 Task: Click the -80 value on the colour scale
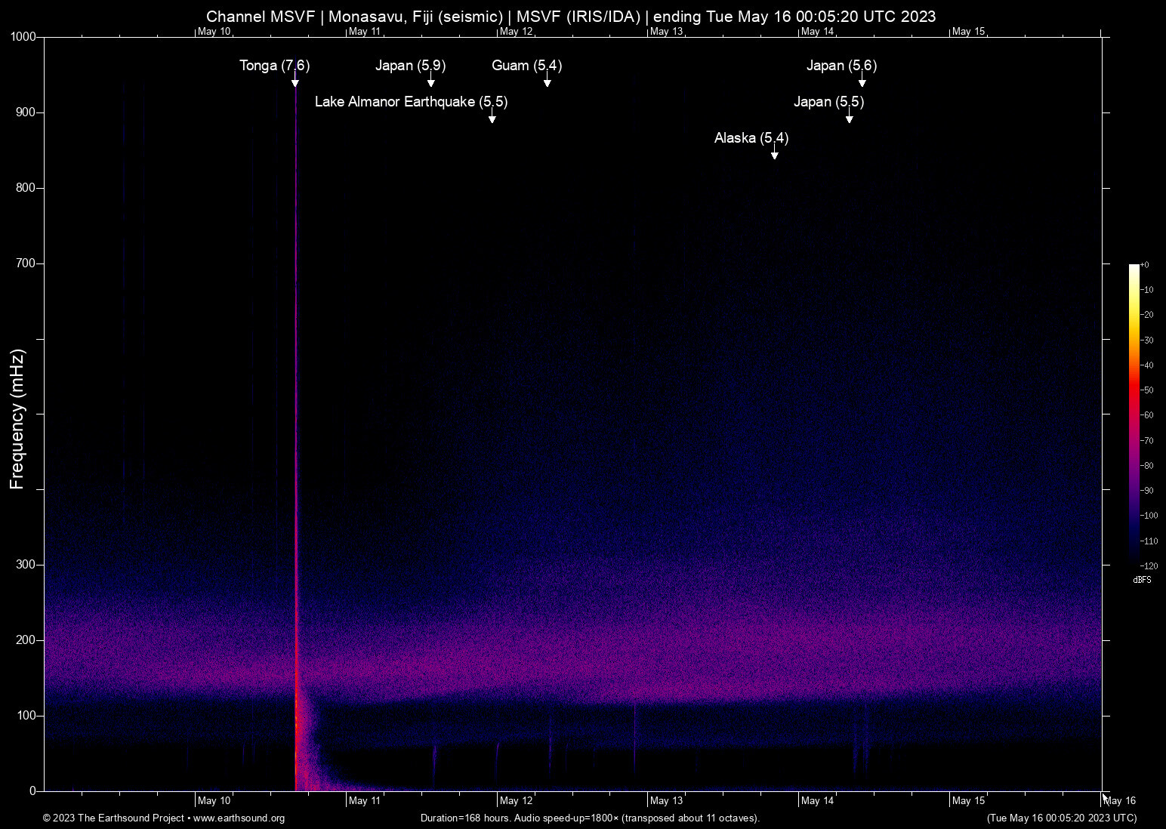[x=1147, y=466]
